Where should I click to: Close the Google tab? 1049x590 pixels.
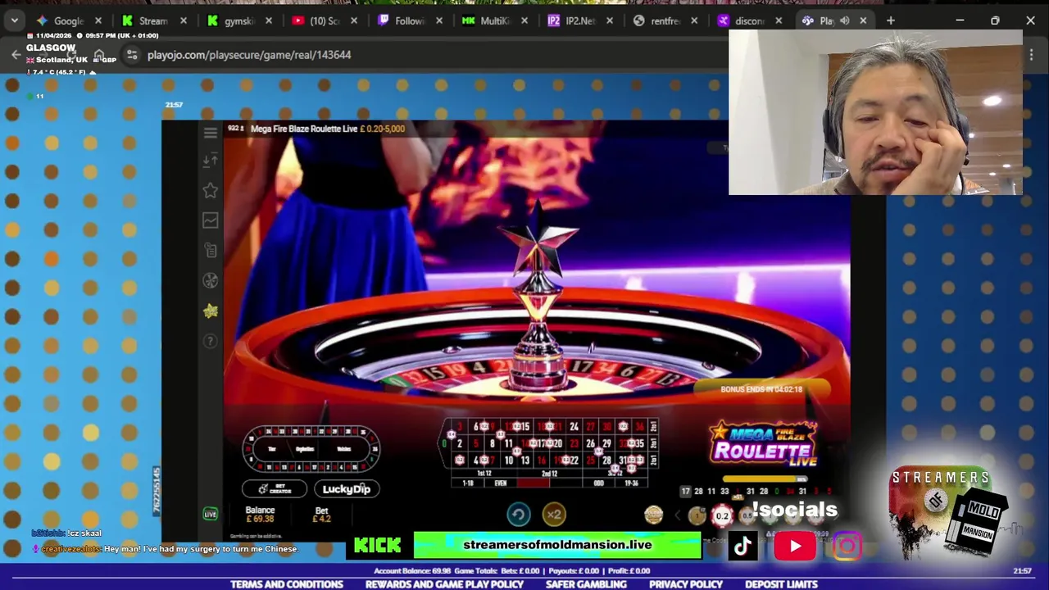point(98,20)
